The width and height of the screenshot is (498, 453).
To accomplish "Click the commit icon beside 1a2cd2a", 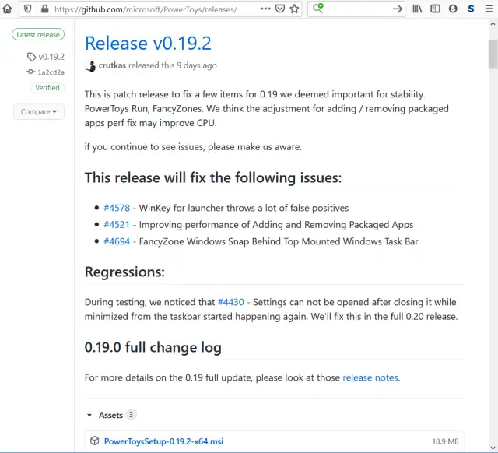I will coord(30,72).
